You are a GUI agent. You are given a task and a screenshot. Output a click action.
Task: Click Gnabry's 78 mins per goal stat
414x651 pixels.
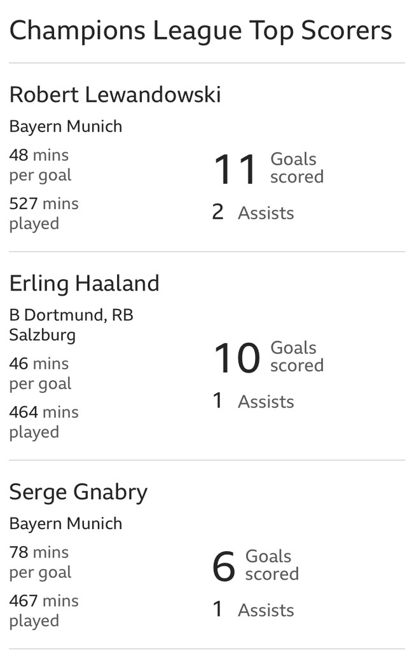(x=40, y=563)
